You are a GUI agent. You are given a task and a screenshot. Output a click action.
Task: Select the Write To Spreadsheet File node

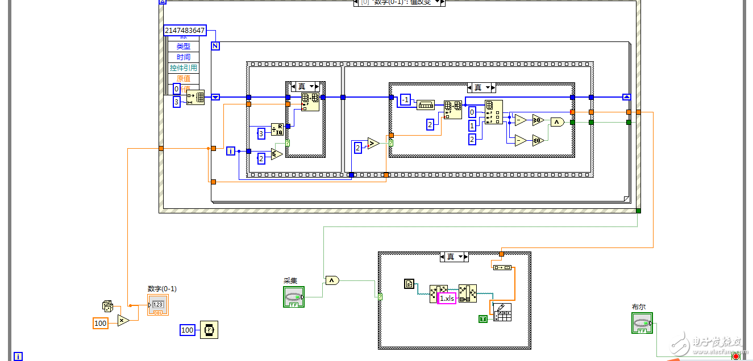point(502,313)
